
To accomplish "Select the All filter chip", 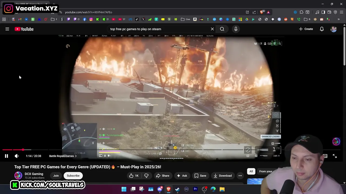I will pyautogui.click(x=251, y=171).
